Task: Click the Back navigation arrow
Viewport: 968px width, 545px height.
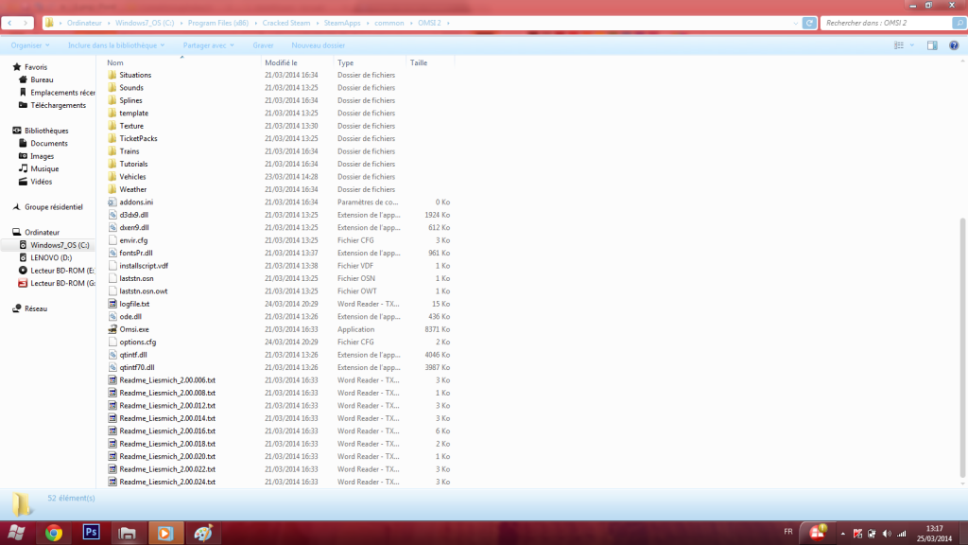Action: [9, 23]
